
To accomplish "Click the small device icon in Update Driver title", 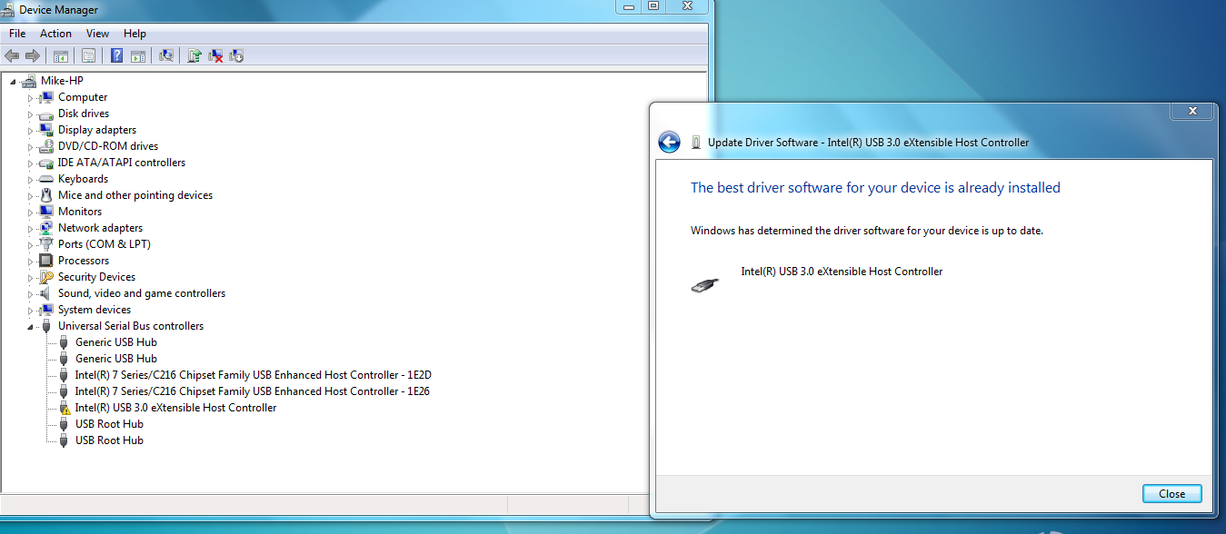I will tap(696, 143).
